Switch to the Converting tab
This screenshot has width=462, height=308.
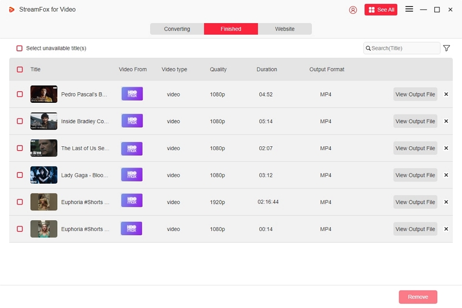[x=177, y=29]
